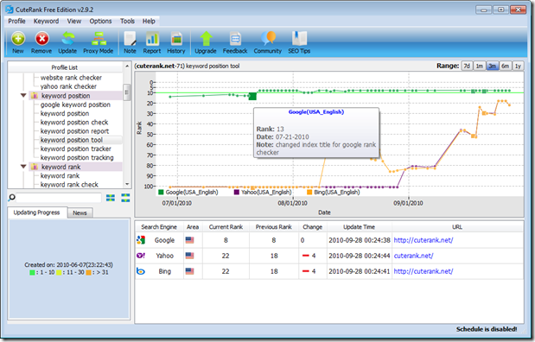Image resolution: width=535 pixels, height=342 pixels.
Task: Set chart range to 1y
Action: (x=518, y=66)
